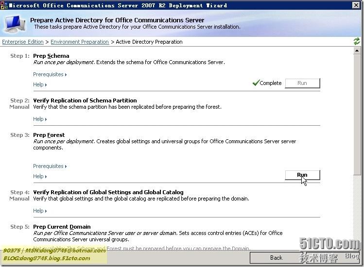
Task: Click the Active Directory Preparation breadcrumb text
Action: coord(149,42)
